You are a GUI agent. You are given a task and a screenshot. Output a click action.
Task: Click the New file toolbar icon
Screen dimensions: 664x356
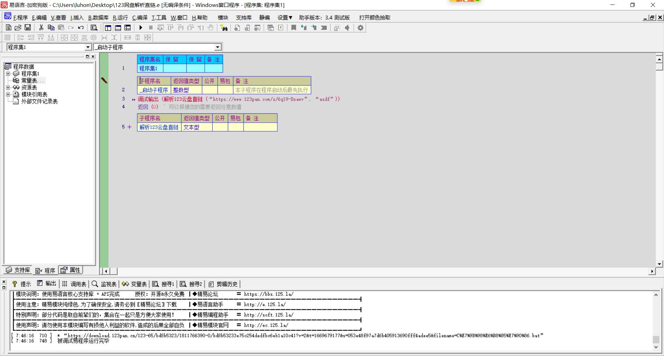pos(8,28)
